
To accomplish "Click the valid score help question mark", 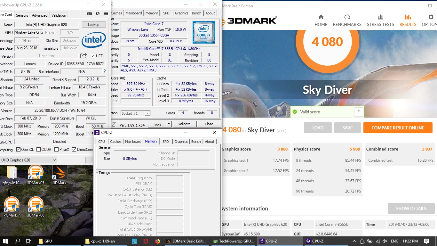I will pyautogui.click(x=359, y=112).
